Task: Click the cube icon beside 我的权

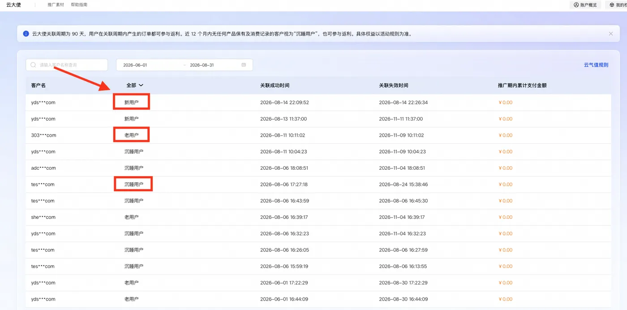Action: pos(612,5)
